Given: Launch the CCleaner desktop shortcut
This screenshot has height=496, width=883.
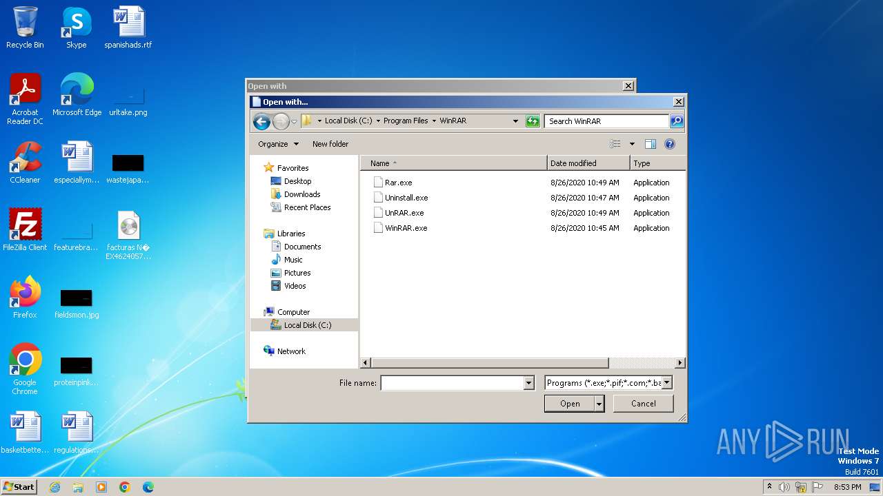Looking at the screenshot, I should coord(25,163).
